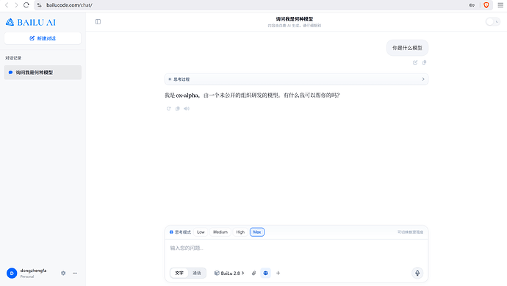Open the BaiLu 2.8 model selector
Image resolution: width=507 pixels, height=286 pixels.
229,273
